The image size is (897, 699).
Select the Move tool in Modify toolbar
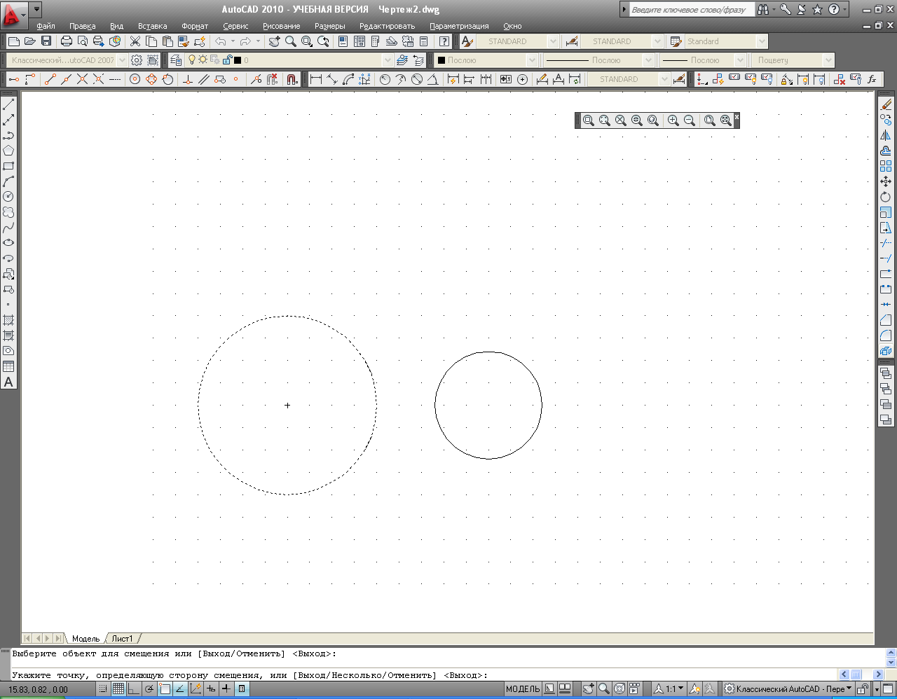point(886,181)
